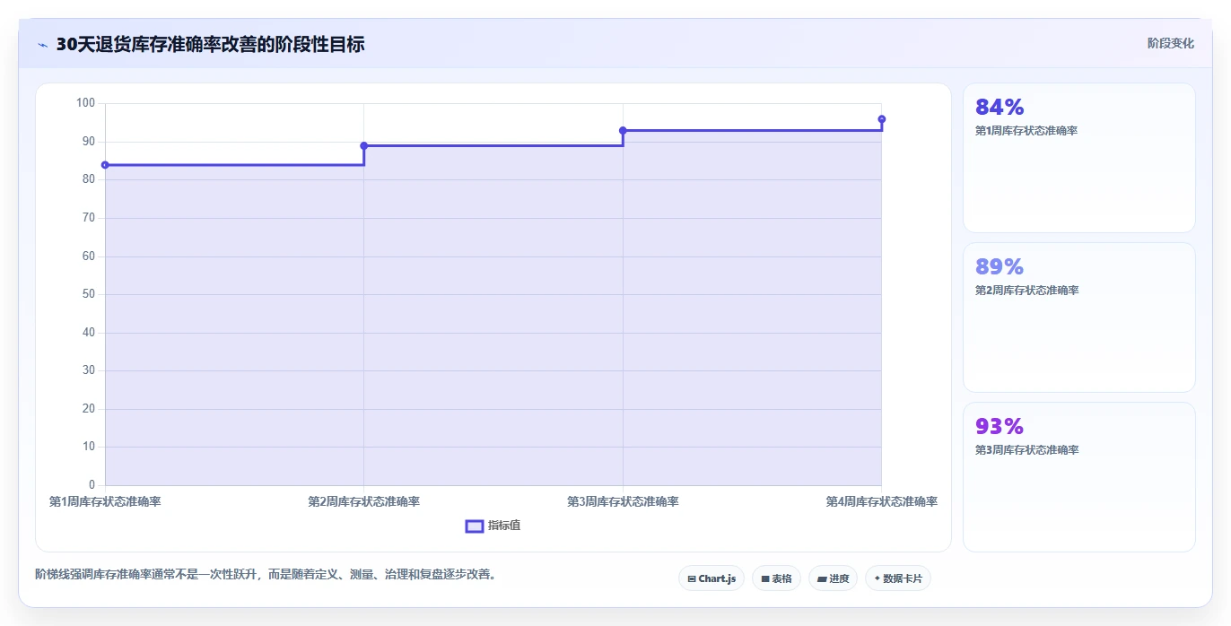Click 第3周库存状态准确率 axis label
The height and width of the screenshot is (626, 1231).
[623, 501]
